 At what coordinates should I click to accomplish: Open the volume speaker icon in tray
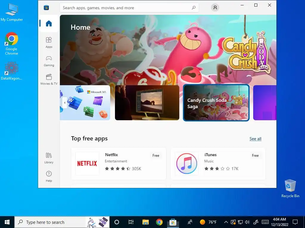[x=247, y=222]
